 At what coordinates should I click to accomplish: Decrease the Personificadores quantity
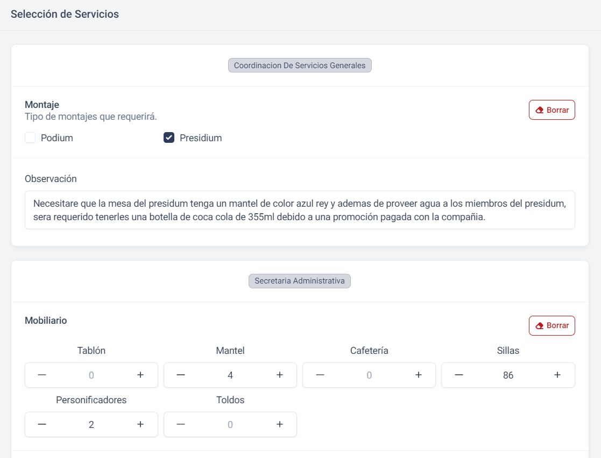click(42, 424)
